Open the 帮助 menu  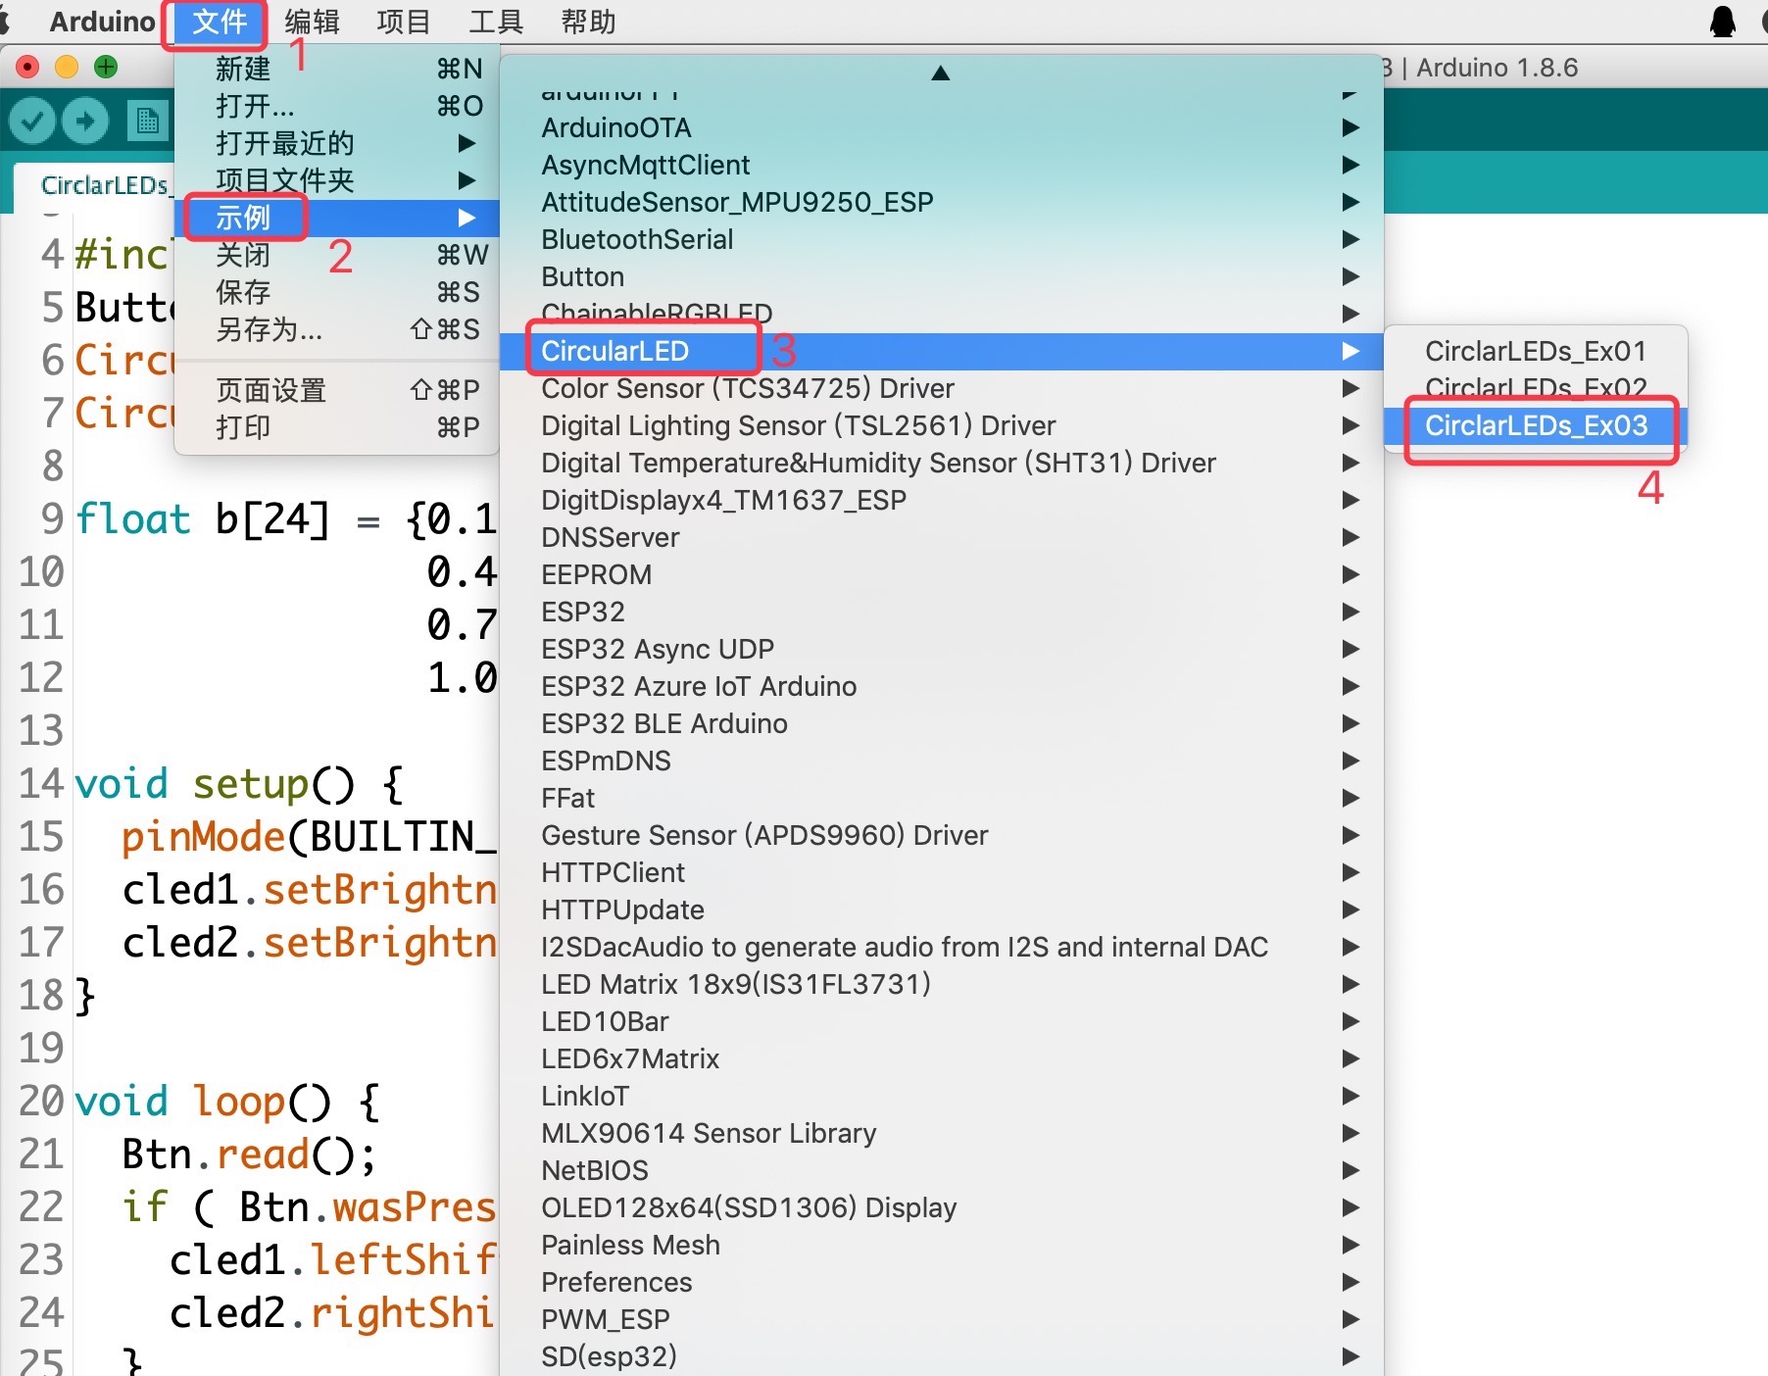[588, 22]
